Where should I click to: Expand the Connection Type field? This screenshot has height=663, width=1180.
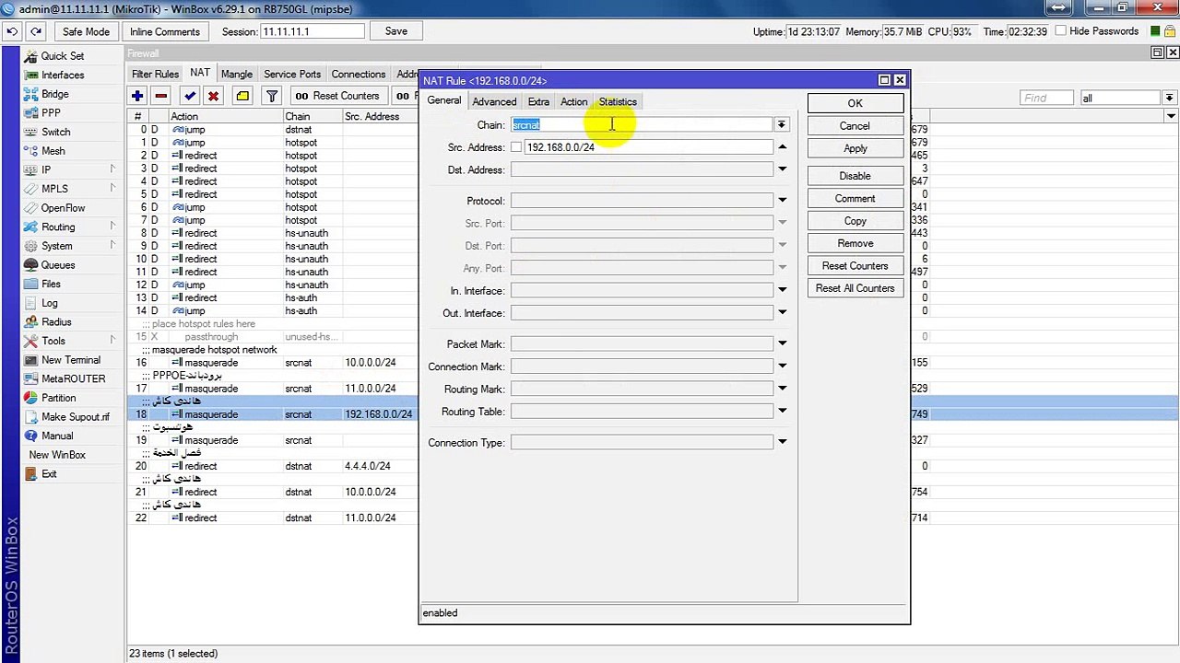782,442
